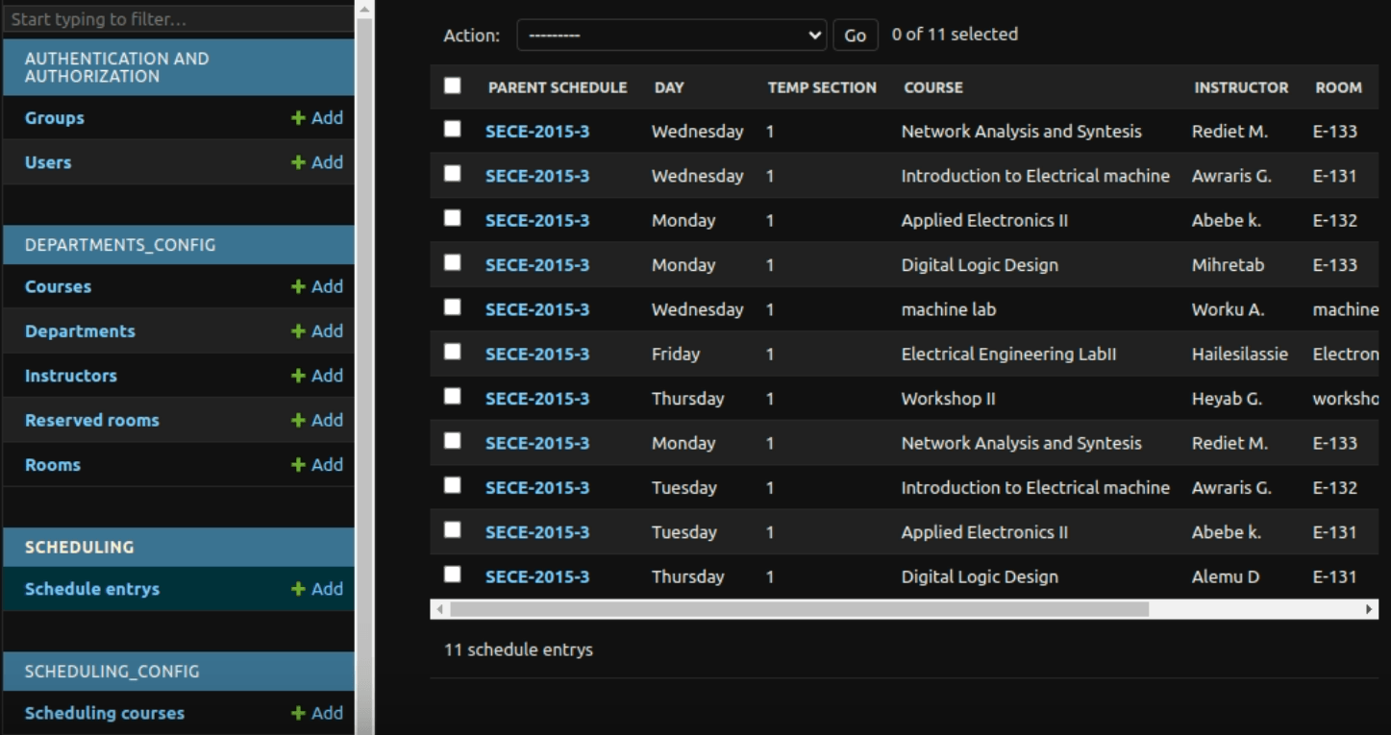This screenshot has width=1391, height=735.
Task: Click the Add icon next to Groups
Action: pyautogui.click(x=298, y=118)
